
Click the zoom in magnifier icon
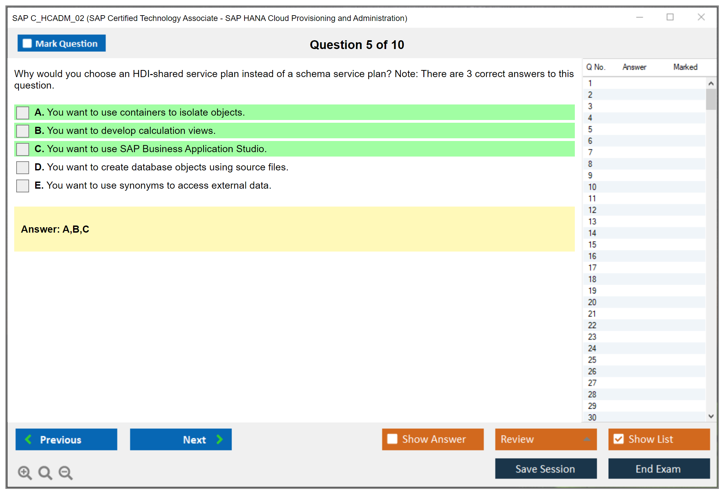pos(24,472)
